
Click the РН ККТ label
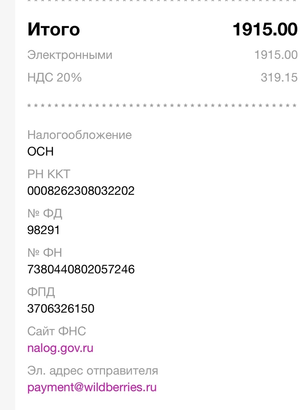[49, 174]
